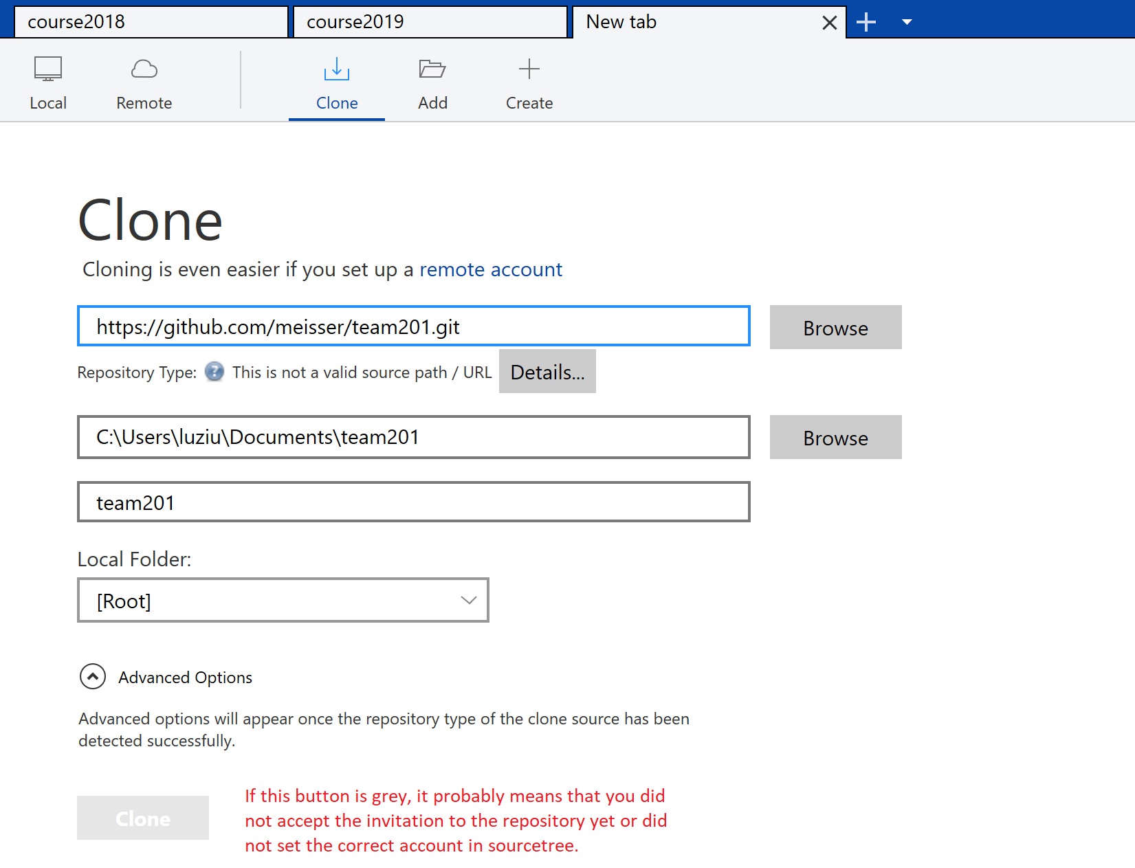Open the tab list dropdown arrow
Viewport: 1135px width, 868px height.
coord(907,22)
